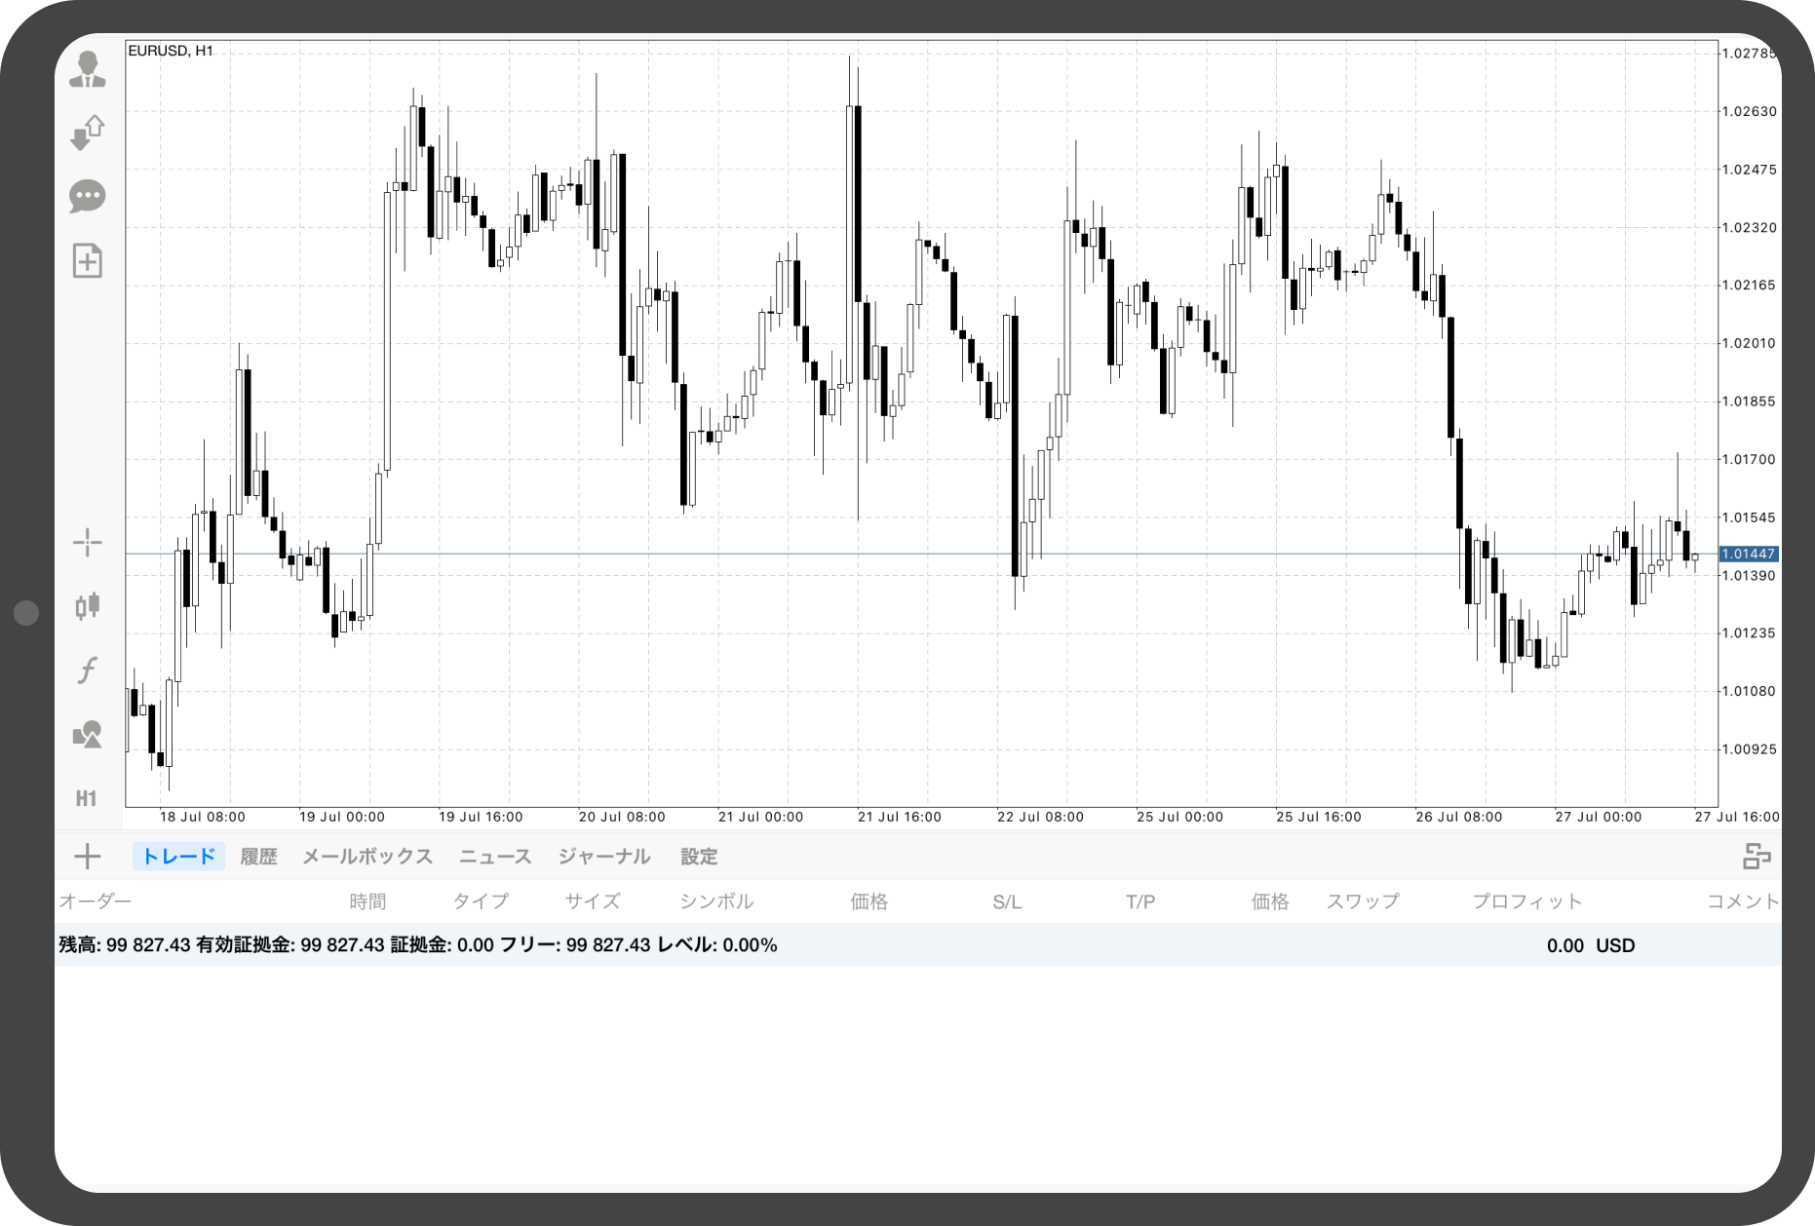
Task: Click the 1.02010 price axis label
Action: 1749,343
